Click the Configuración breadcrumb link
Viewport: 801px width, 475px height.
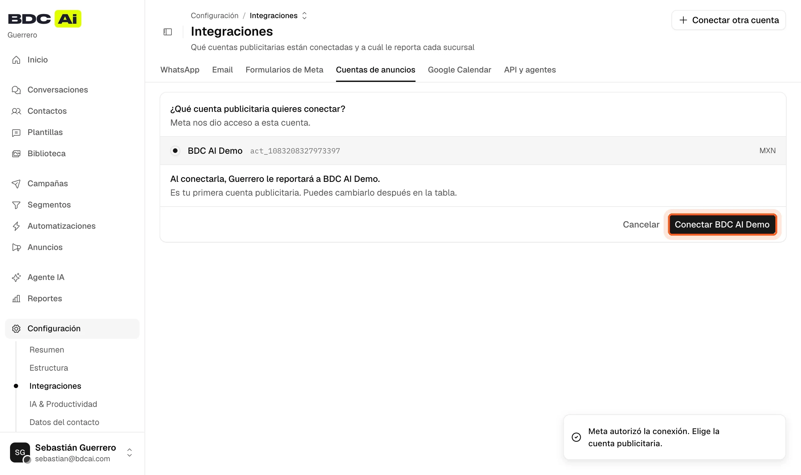pyautogui.click(x=215, y=16)
